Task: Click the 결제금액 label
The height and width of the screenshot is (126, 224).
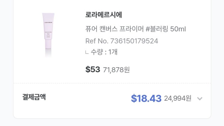Action: coord(34,97)
